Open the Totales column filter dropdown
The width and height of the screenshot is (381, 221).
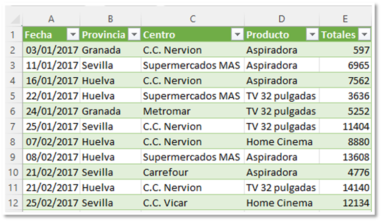364,35
